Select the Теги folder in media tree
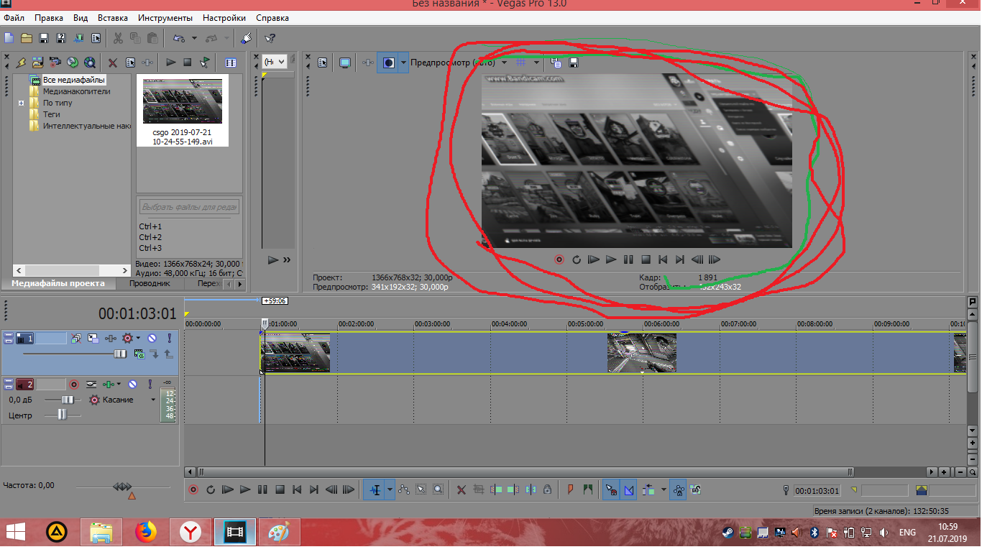The image size is (982, 552). [x=52, y=114]
